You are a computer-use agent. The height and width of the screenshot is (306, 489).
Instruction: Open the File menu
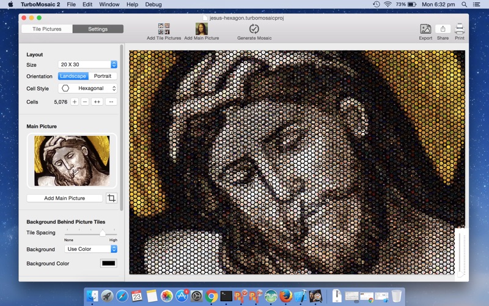pos(71,4)
